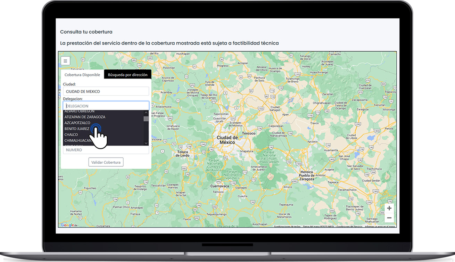Viewport: 455px width, 262px height.
Task: Click the Oaxtepec label on the map
Action: [241, 187]
